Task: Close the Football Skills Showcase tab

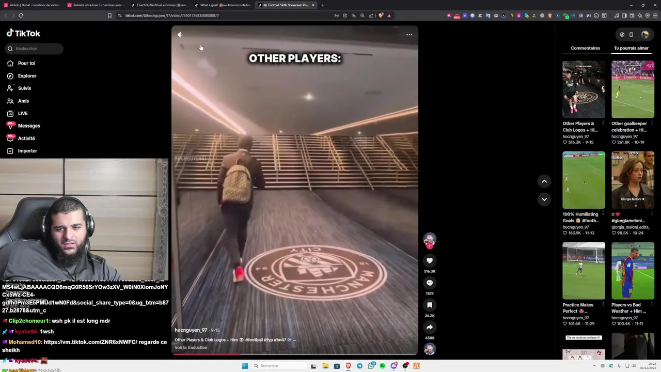Action: pos(313,5)
